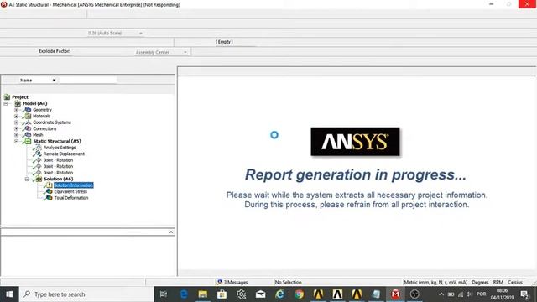The image size is (537, 302).
Task: Open OBS Studio from the taskbar
Action: pyautogui.click(x=414, y=294)
